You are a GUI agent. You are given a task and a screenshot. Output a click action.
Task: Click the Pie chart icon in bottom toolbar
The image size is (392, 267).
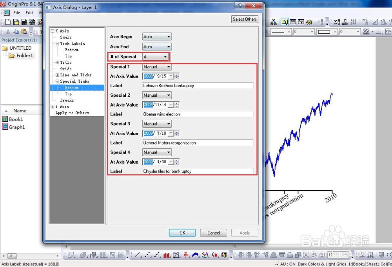pos(205,255)
